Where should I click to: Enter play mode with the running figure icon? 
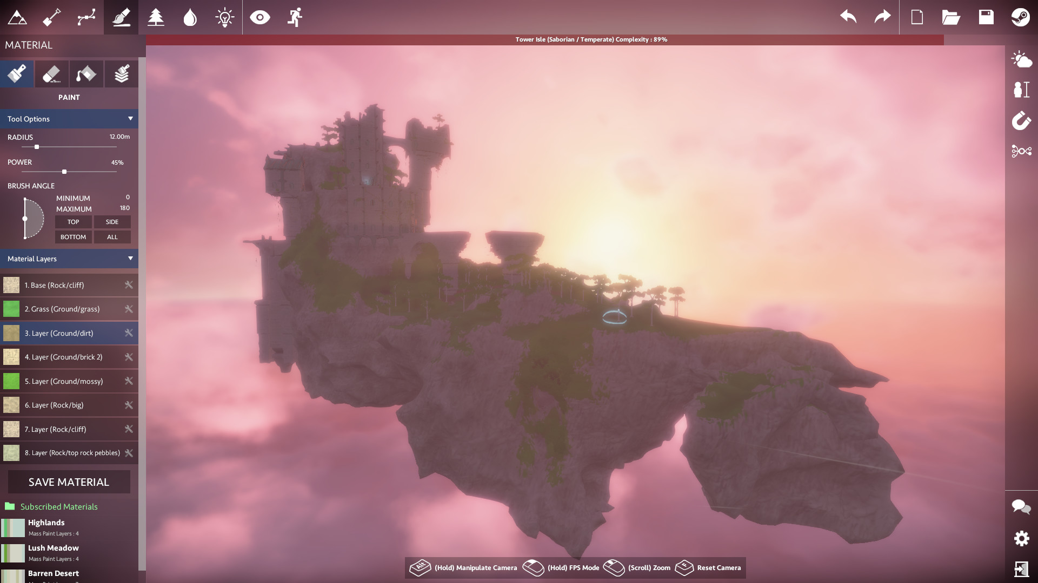[294, 17]
